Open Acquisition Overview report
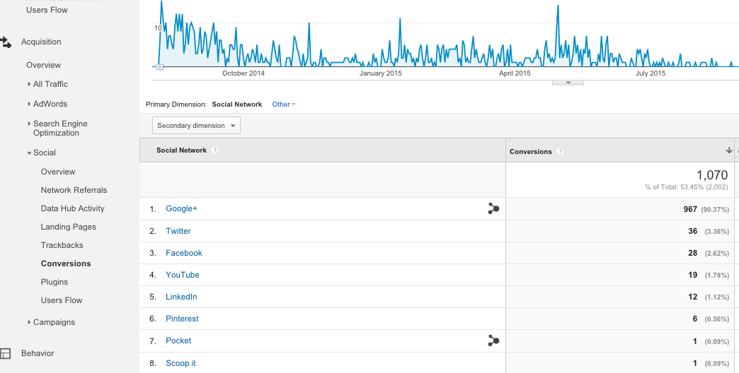The height and width of the screenshot is (373, 739). pos(43,65)
